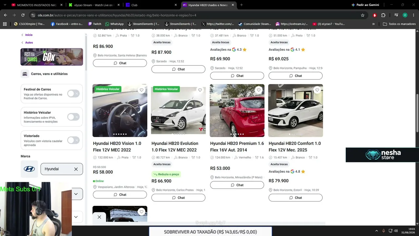Open the CSGOEmpire bookmark
Viewport: 419px width, 236px height.
[x=29, y=24]
